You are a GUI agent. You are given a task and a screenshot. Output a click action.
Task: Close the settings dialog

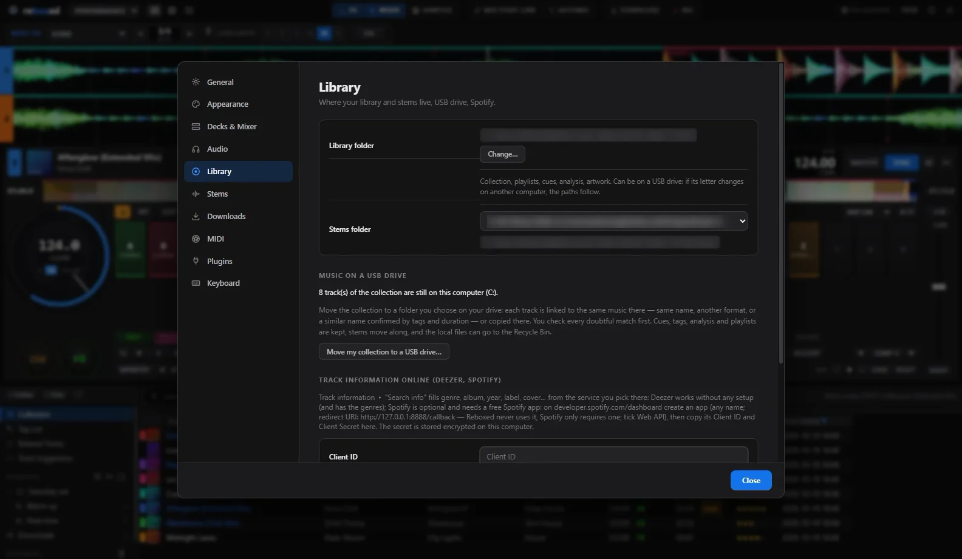coord(751,480)
